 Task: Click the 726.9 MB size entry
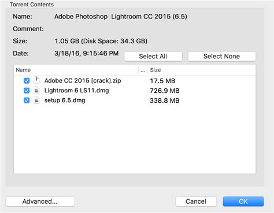[165, 91]
